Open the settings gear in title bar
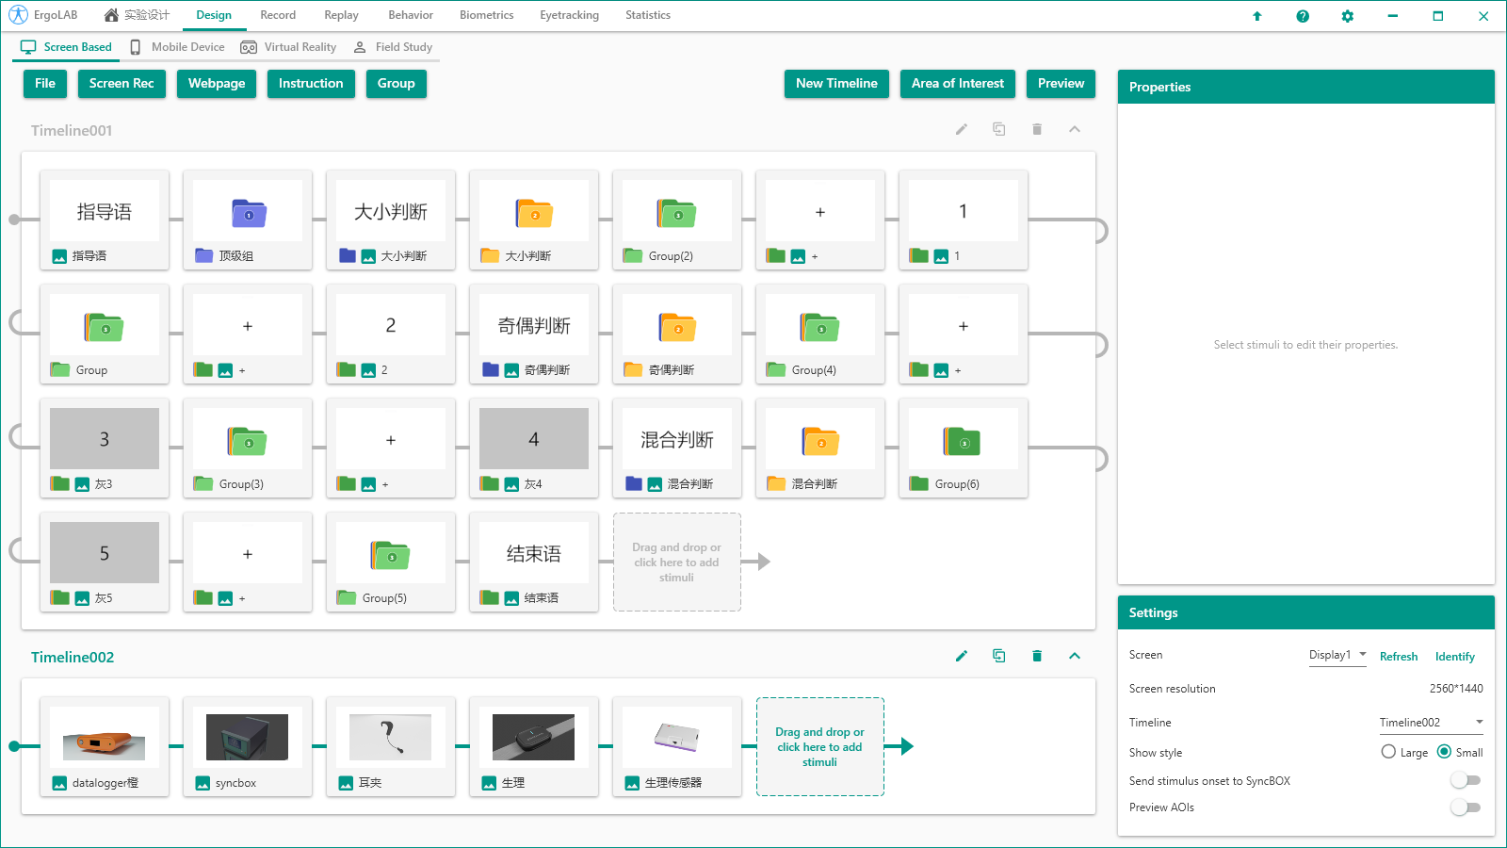The image size is (1507, 848). tap(1348, 16)
